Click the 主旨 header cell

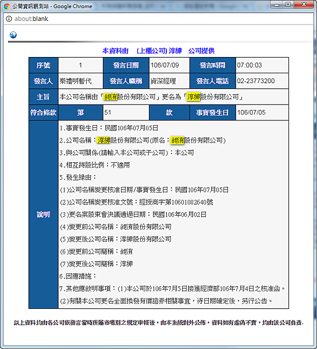click(x=44, y=97)
